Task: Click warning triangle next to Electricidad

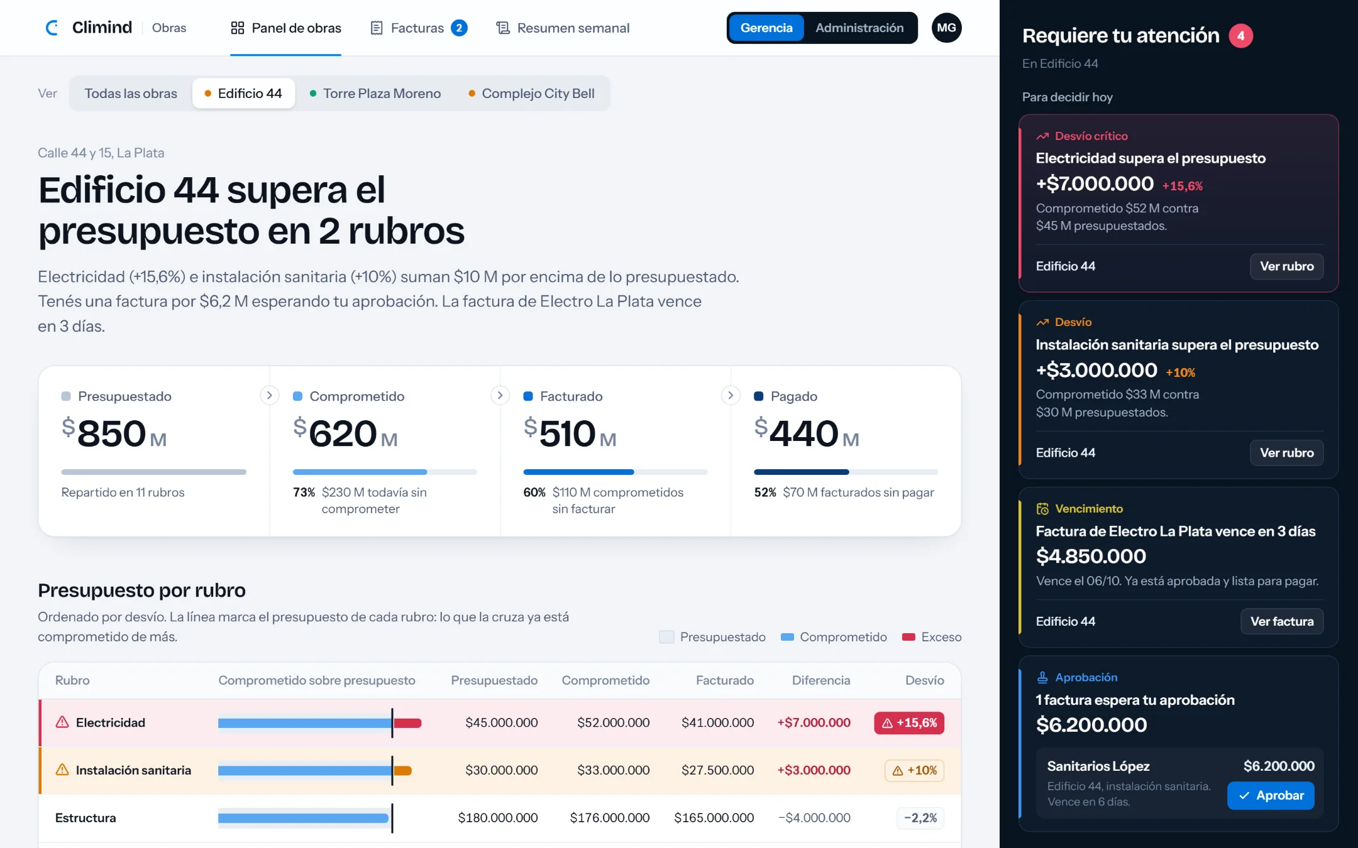Action: tap(62, 722)
